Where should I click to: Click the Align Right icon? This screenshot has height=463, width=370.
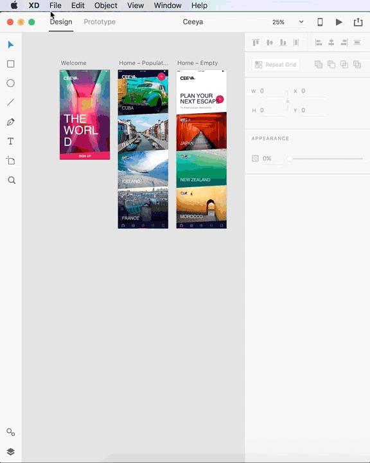(344, 43)
